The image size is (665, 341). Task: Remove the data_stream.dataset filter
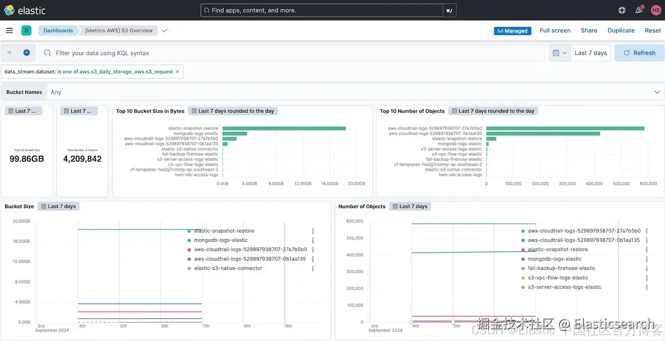(177, 72)
